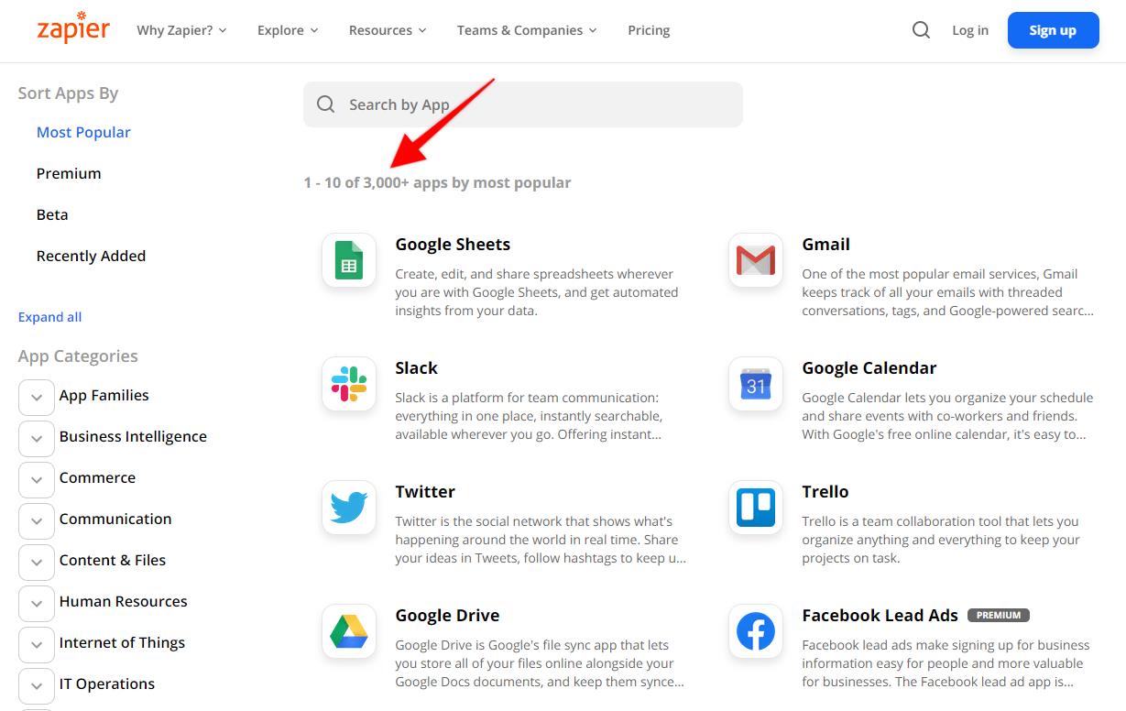
Task: Select the Communication category label
Action: 115,520
